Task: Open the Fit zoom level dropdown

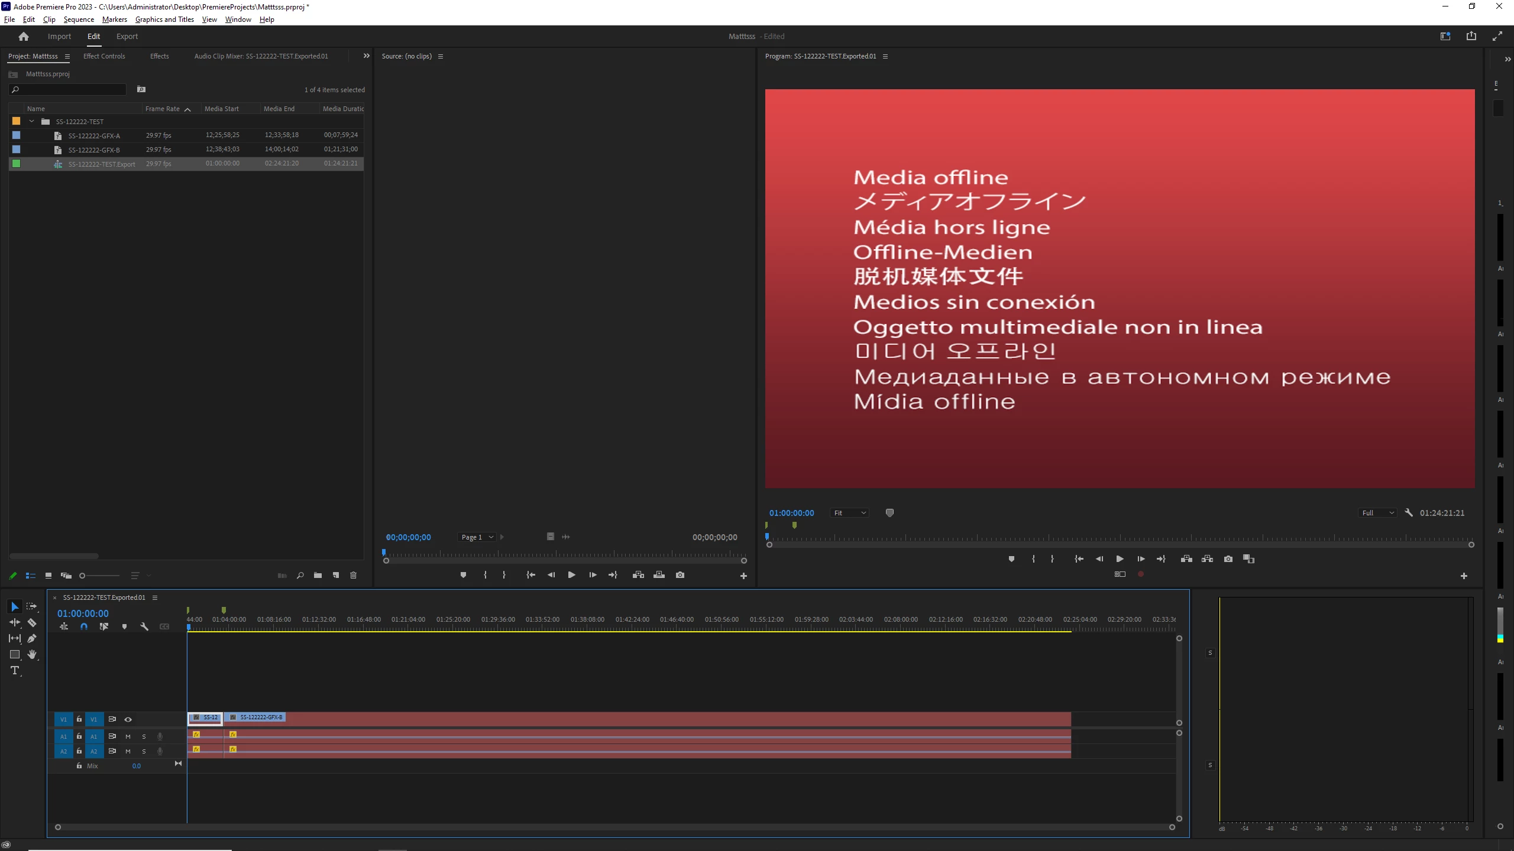Action: 849,513
